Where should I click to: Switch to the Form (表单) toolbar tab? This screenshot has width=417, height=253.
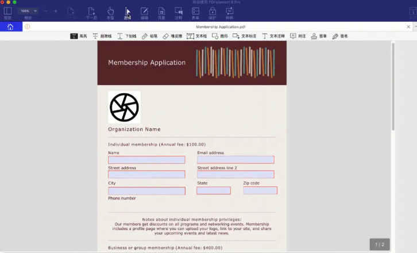195,13
